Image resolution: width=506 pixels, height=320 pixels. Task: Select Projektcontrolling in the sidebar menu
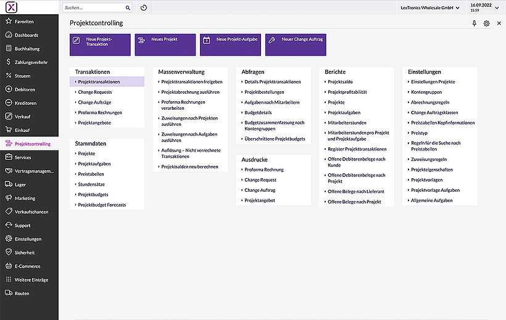tap(30, 144)
